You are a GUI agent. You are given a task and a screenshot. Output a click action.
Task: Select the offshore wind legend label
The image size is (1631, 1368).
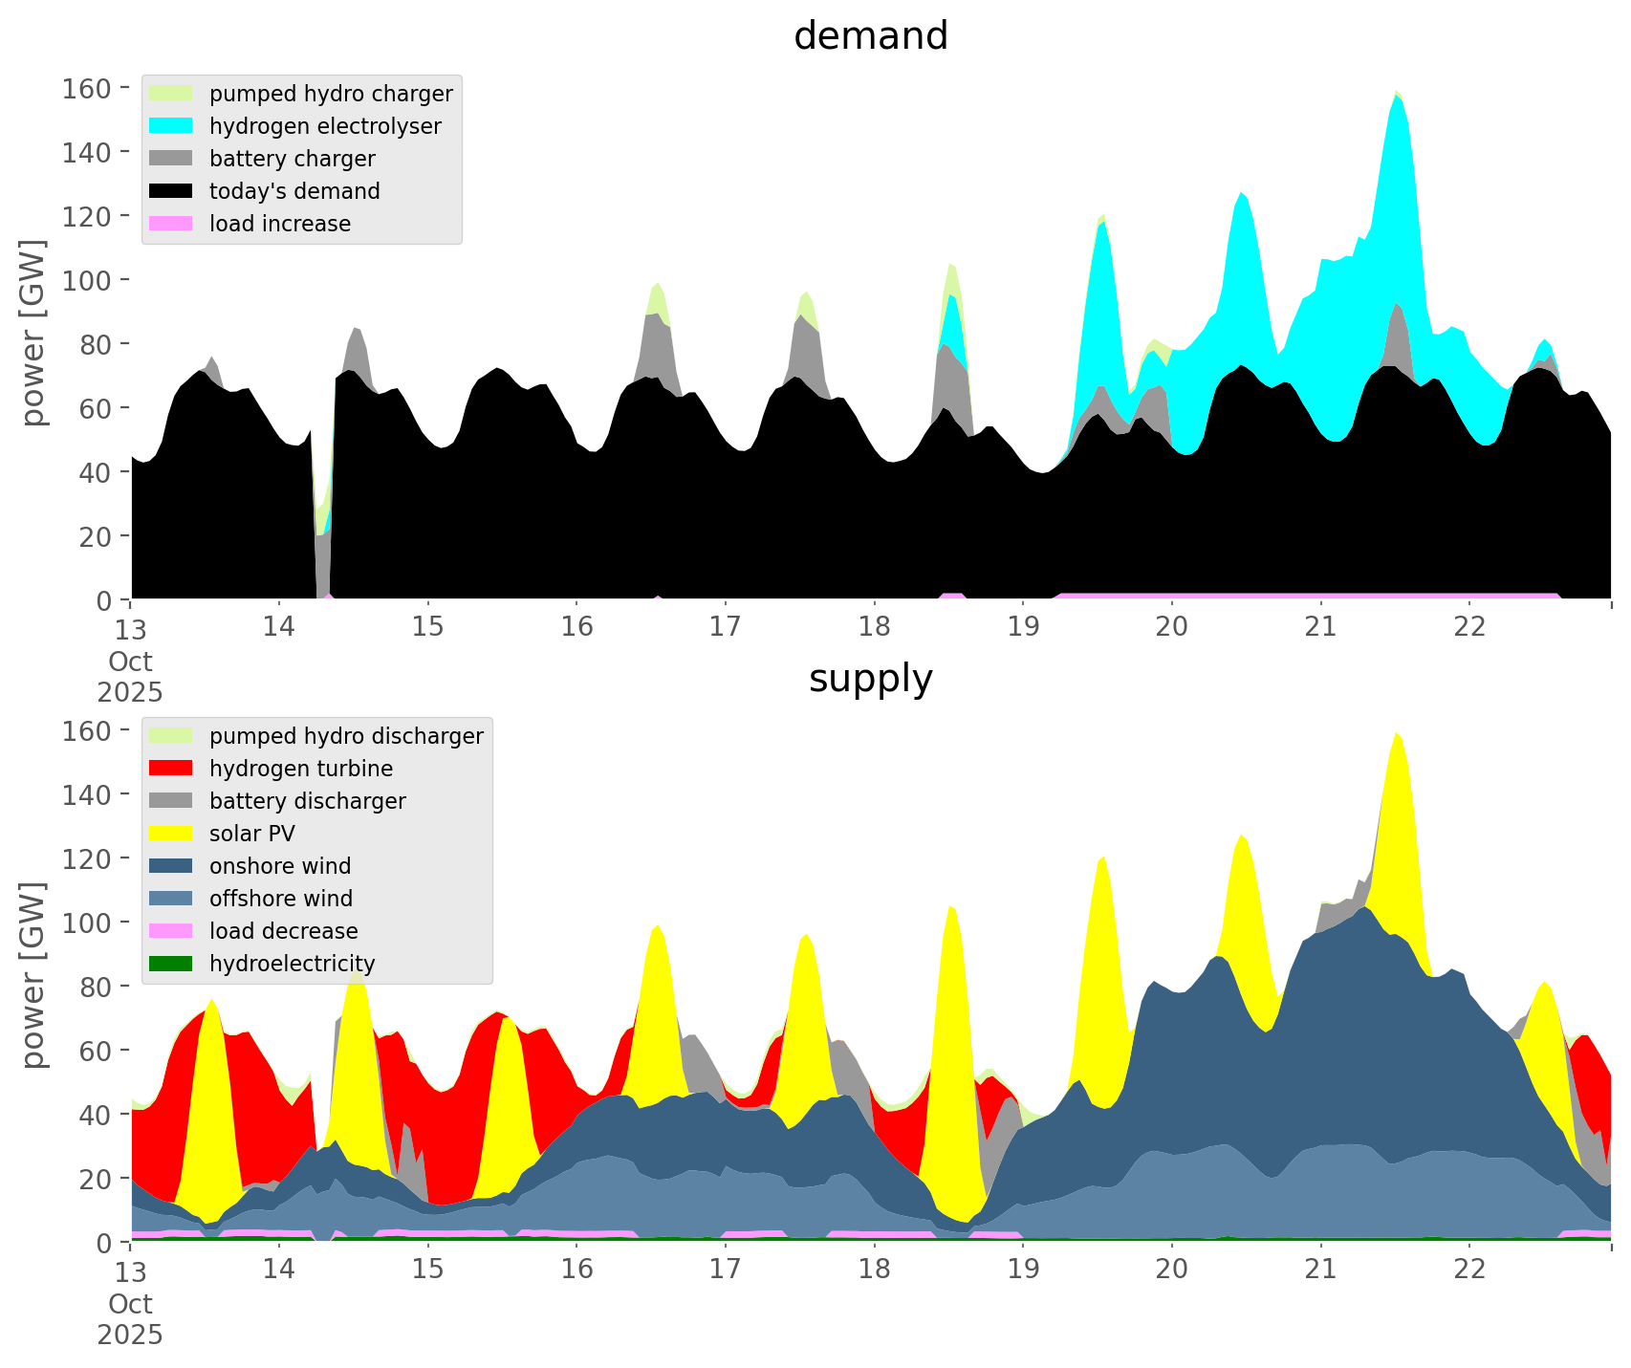(x=281, y=899)
